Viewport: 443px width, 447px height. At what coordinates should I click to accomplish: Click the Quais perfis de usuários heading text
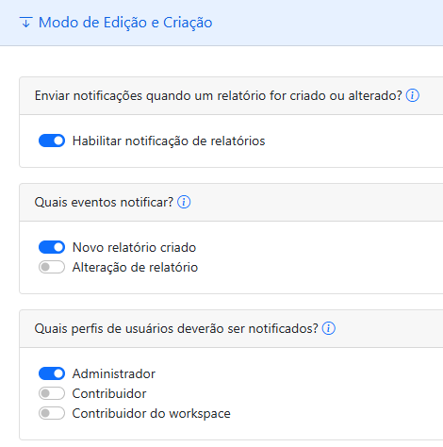(x=176, y=329)
